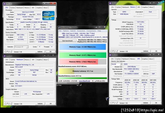This screenshot has height=113, width=165.
Task: Click the Memory Size 4096 MBytes field
Action: (x=124, y=14)
